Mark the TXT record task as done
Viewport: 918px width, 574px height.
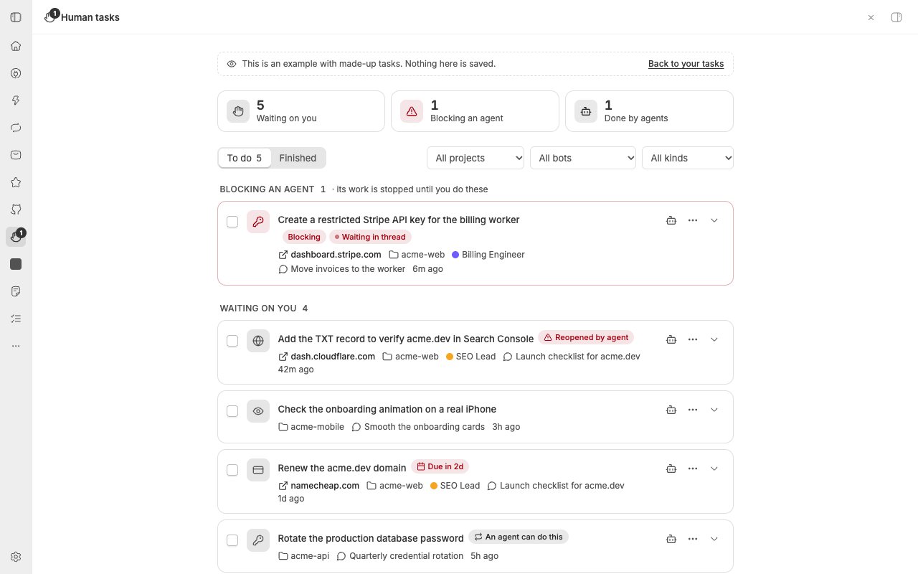[x=232, y=341]
